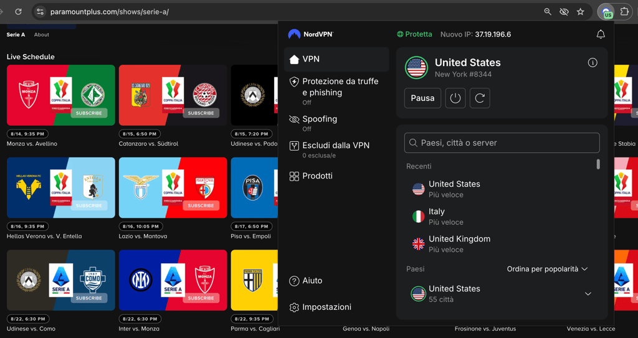Click the crossed-eye tracking icon in address bar
The width and height of the screenshot is (638, 338).
point(564,12)
